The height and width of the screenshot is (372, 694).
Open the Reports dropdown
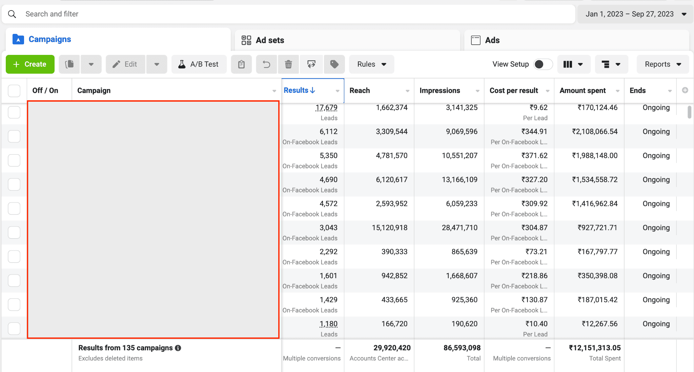tap(663, 64)
